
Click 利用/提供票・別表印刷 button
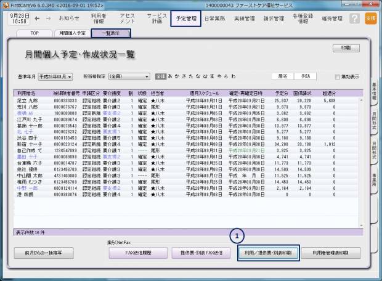269,253
